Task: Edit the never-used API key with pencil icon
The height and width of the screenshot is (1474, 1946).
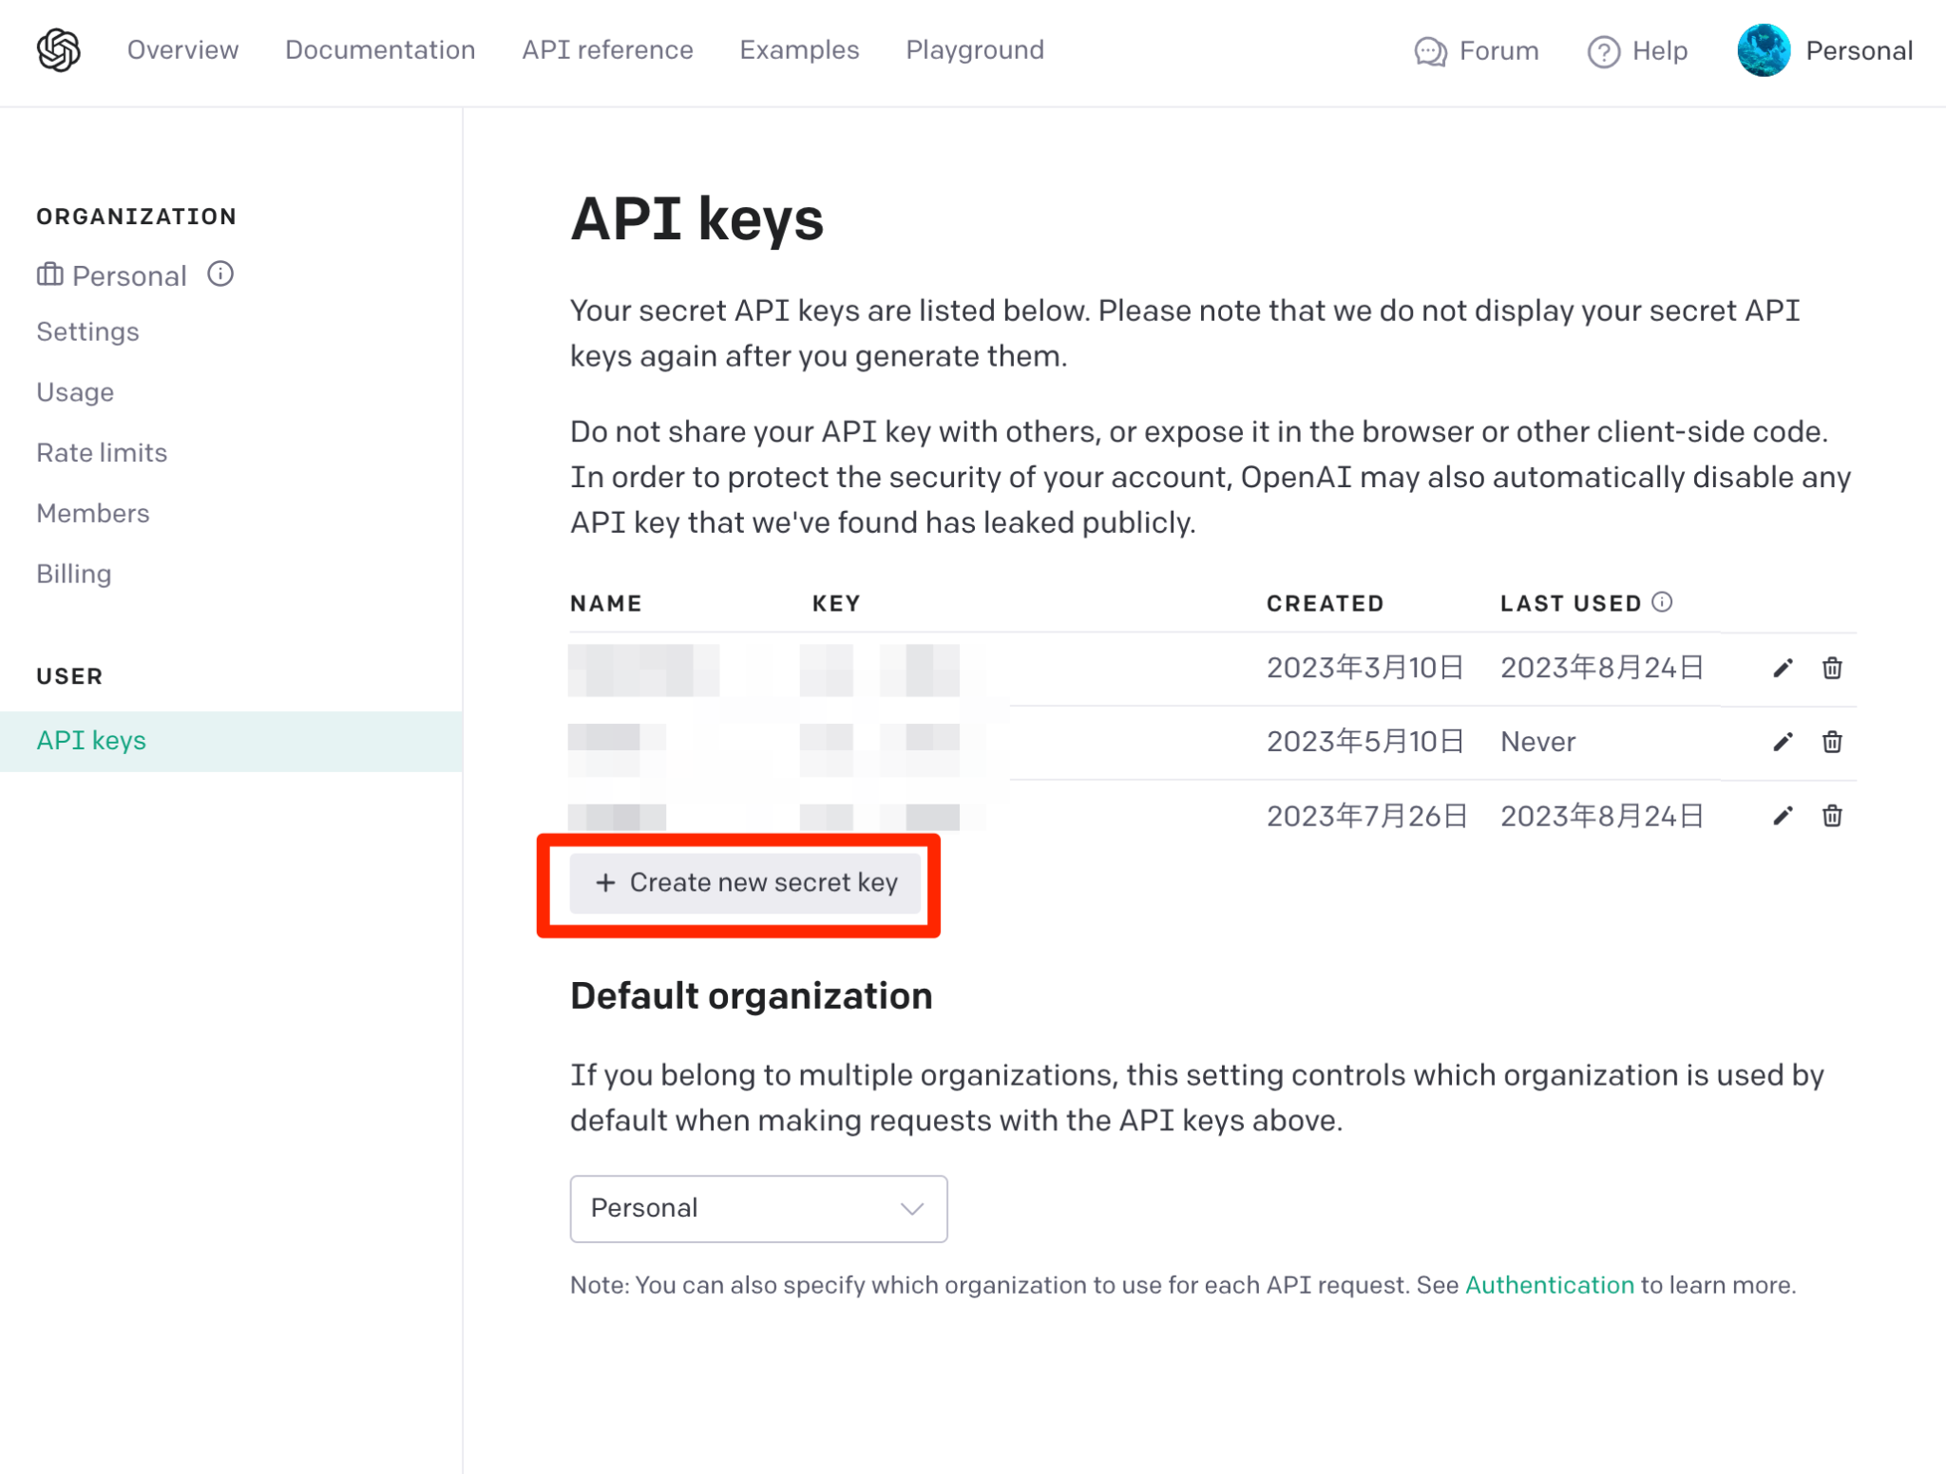Action: [x=1781, y=742]
